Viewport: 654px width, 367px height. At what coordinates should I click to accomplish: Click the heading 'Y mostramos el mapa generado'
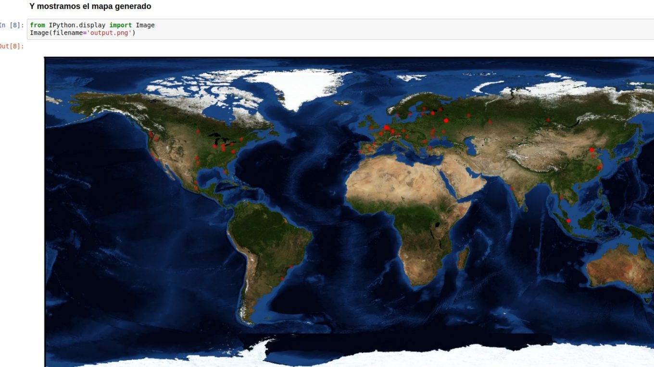tap(90, 7)
